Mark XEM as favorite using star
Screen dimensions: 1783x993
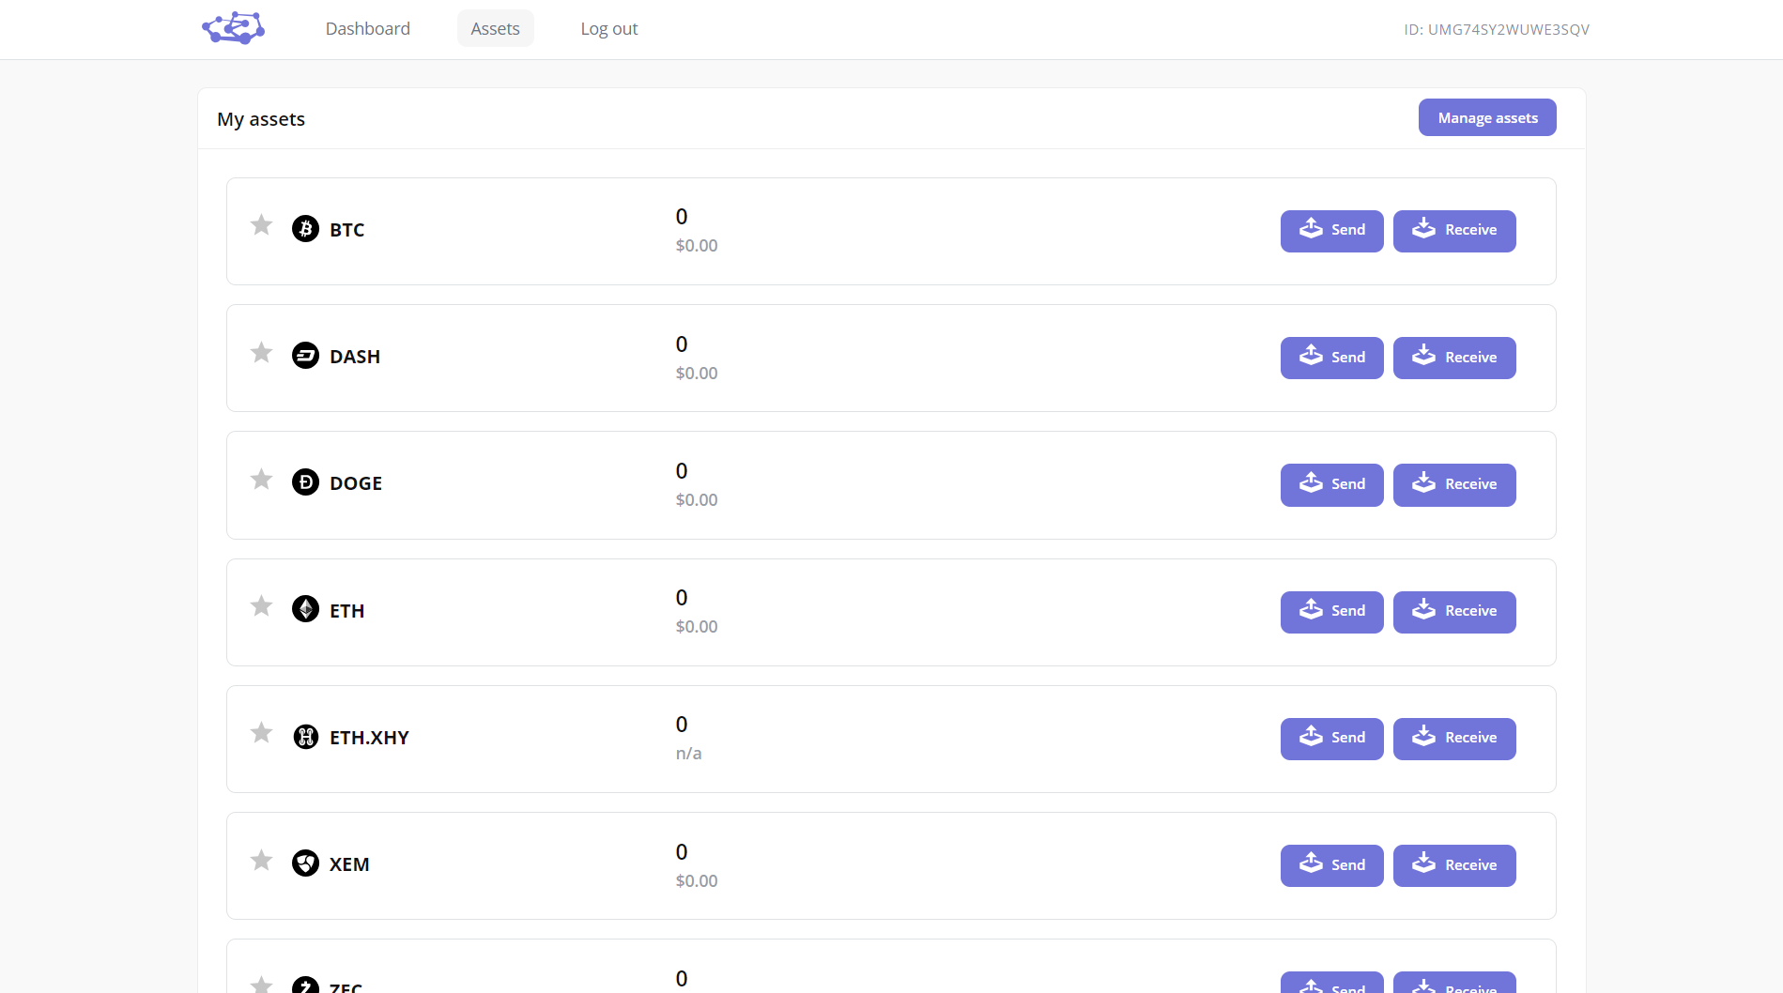261,860
